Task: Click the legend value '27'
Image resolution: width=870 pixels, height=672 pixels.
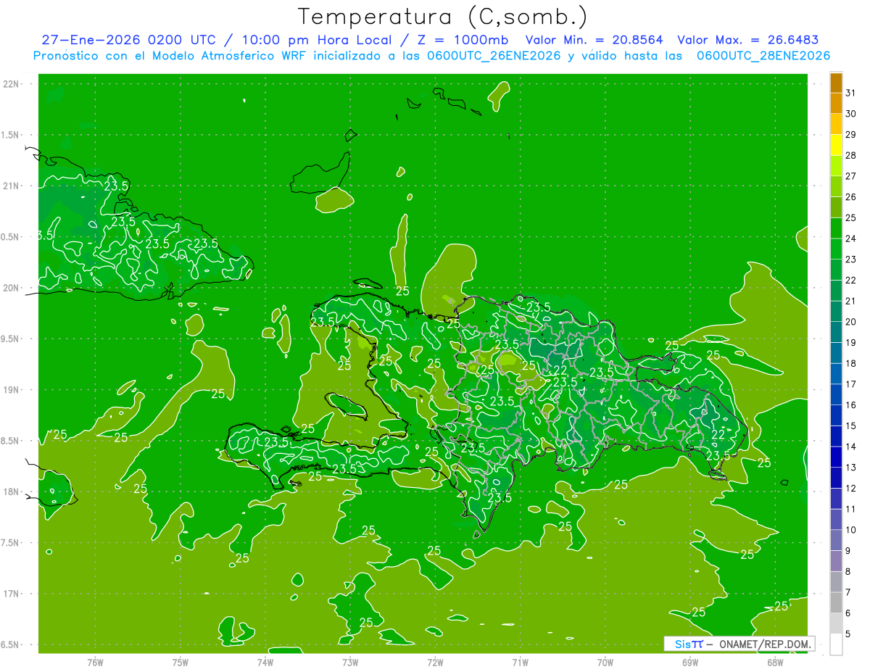Action: [x=851, y=176]
